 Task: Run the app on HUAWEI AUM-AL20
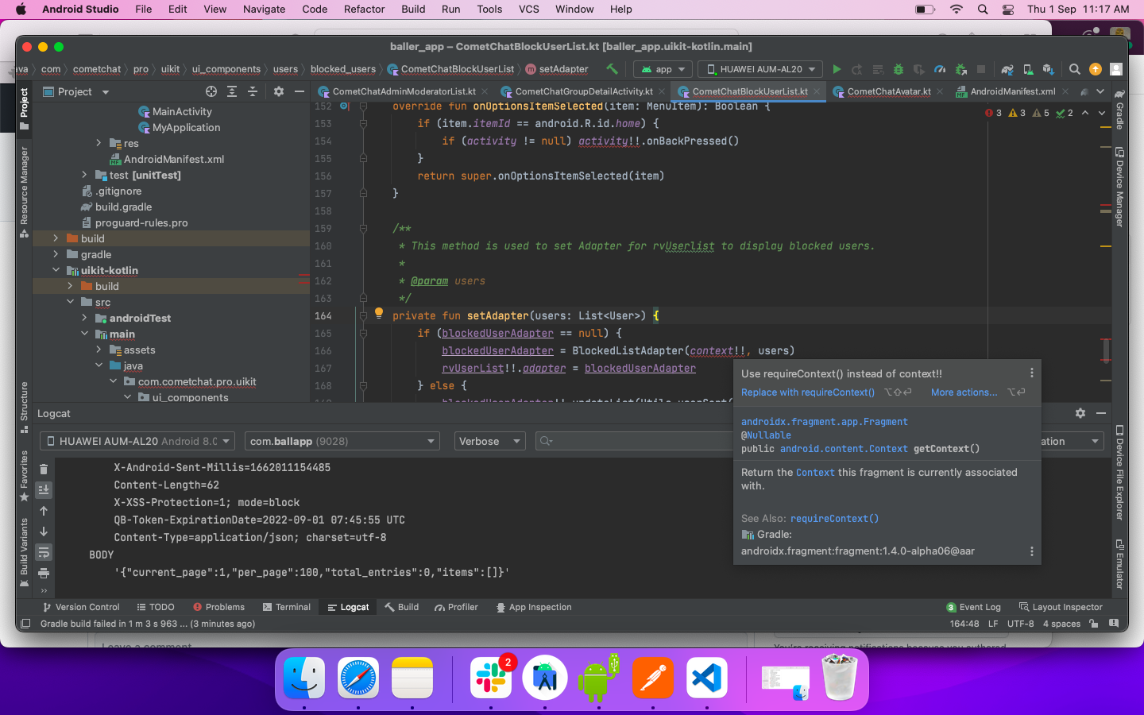click(837, 69)
